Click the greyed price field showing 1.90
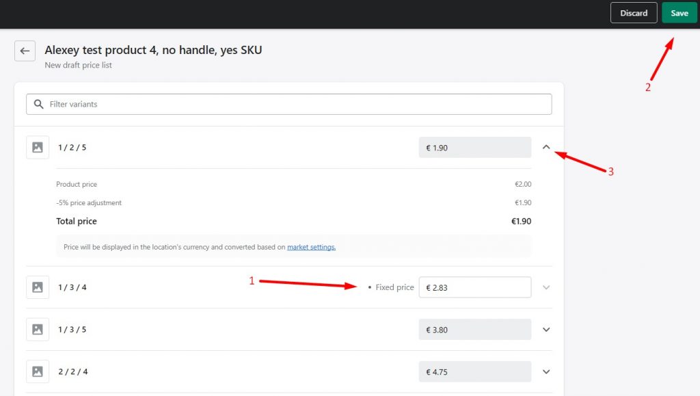The image size is (700, 396). click(475, 147)
